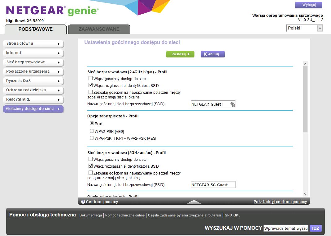This screenshot has width=331, height=236.
Task: Click the NETGEAR-Guest SSID input field
Action: [213, 104]
